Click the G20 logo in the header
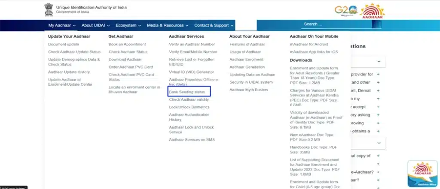The height and width of the screenshot is (189, 440). click(346, 11)
